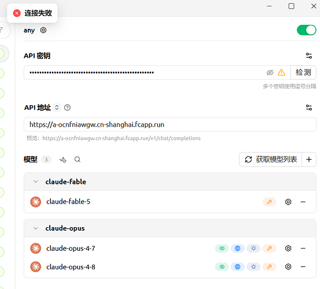Click the 连接失败 error toast
This screenshot has width=320, height=289.
(x=32, y=13)
